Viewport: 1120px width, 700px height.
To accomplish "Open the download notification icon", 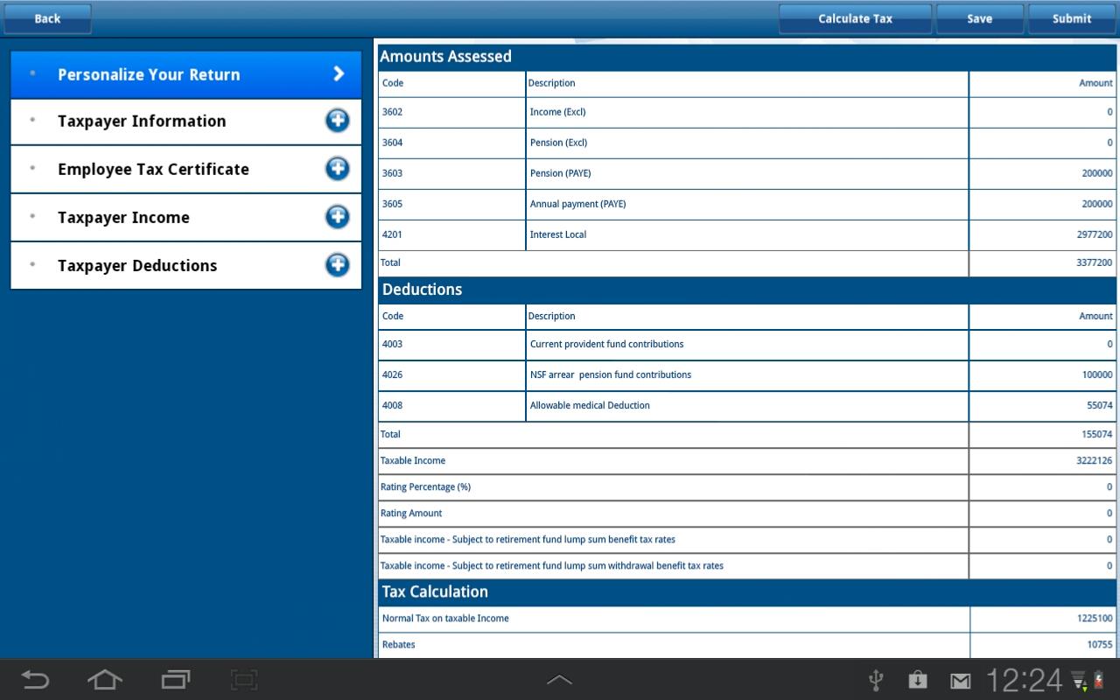I will [917, 680].
